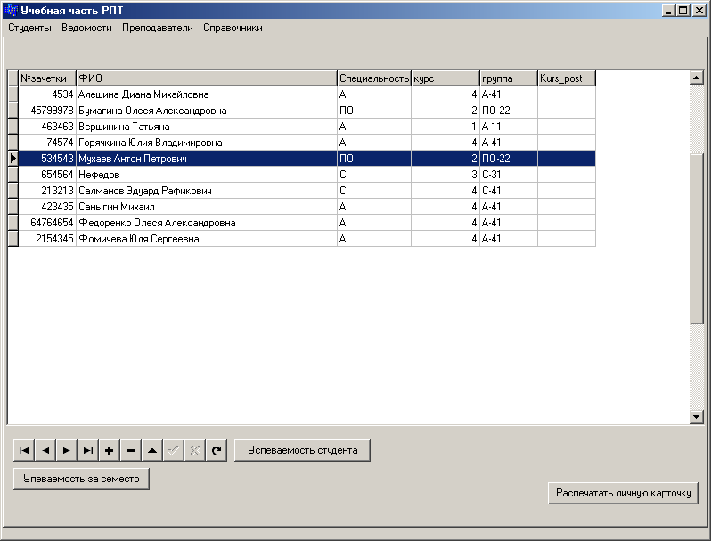Open the Ведомости menu
Screen dimensions: 711x541
coord(86,28)
